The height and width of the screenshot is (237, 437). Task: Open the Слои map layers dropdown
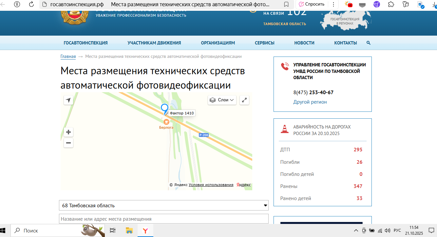click(222, 100)
